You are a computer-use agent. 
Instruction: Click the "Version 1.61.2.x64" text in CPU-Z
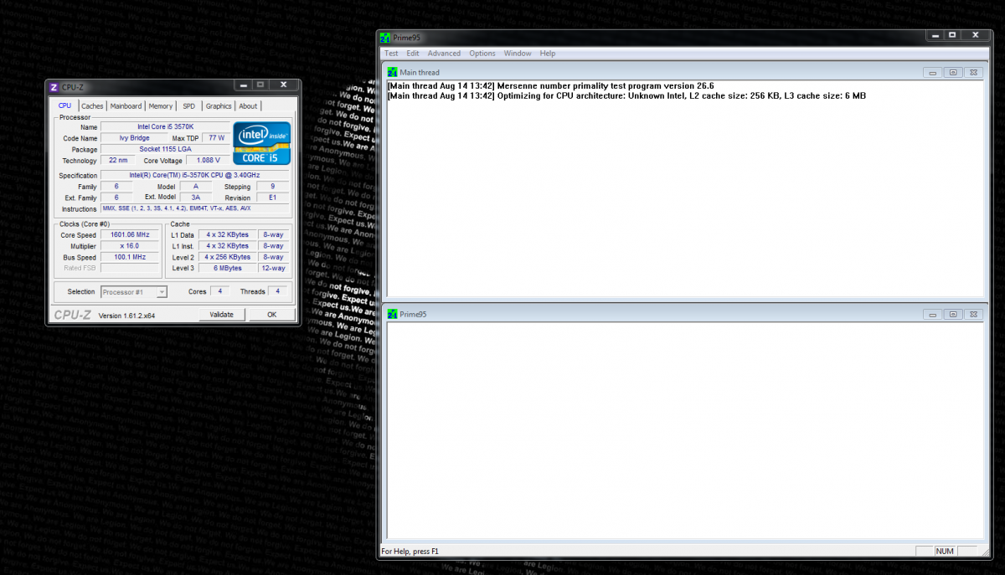click(127, 316)
